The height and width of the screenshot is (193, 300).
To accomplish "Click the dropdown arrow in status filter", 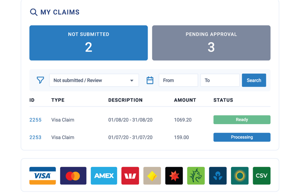I will click(x=131, y=81).
